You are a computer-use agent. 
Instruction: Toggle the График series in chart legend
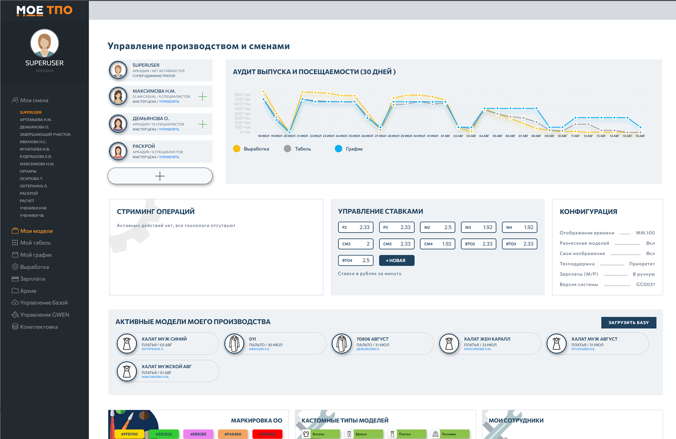[349, 149]
